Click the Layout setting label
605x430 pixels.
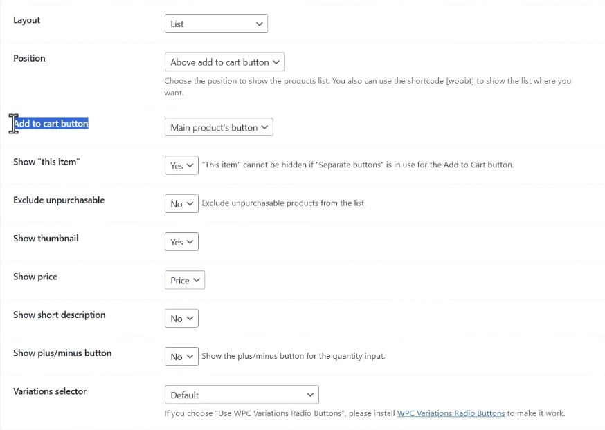tap(26, 20)
